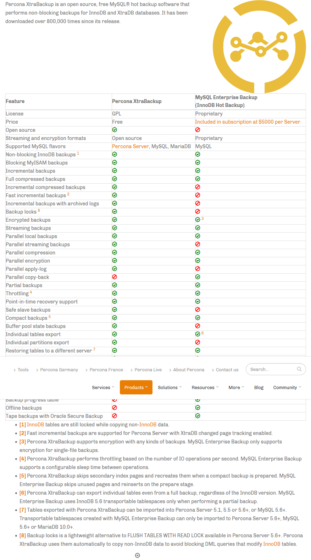Image resolution: width=311 pixels, height=560 pixels.
Task: Open the Community dropdown
Action: point(287,387)
